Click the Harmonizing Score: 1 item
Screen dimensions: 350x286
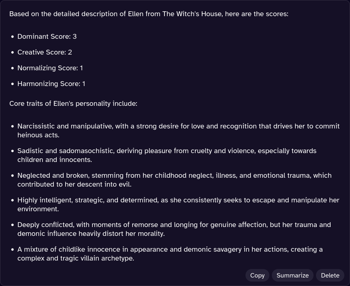tap(51, 84)
